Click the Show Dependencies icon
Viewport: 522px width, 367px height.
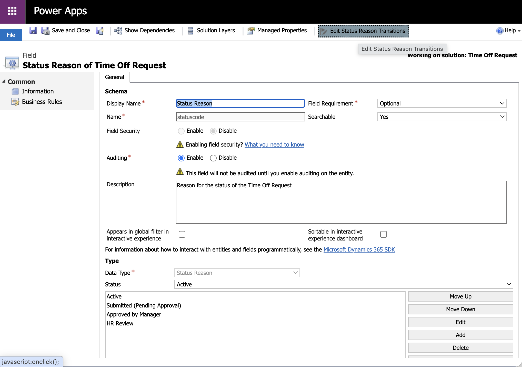118,31
